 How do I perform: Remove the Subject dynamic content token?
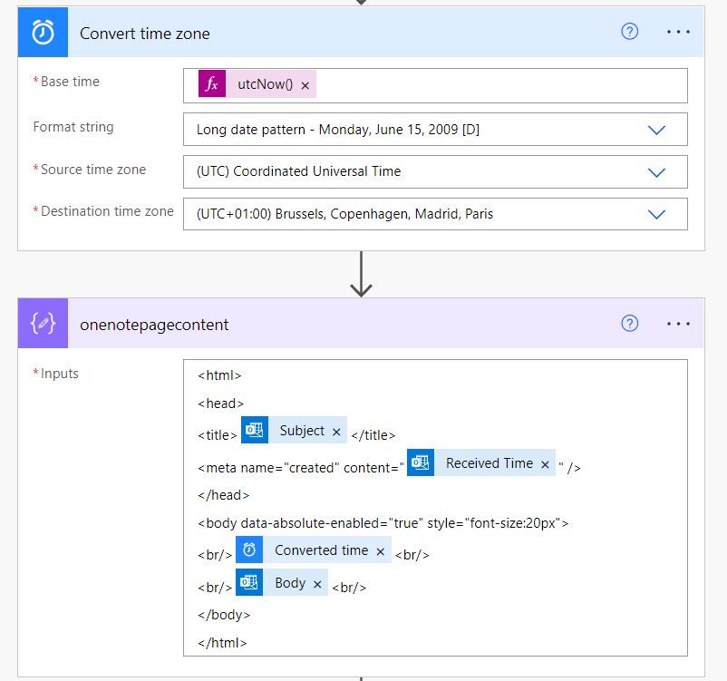click(x=336, y=432)
